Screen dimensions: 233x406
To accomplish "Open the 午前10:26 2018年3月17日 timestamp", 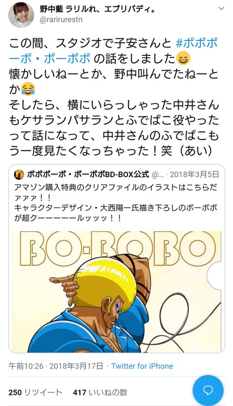I will [56, 366].
